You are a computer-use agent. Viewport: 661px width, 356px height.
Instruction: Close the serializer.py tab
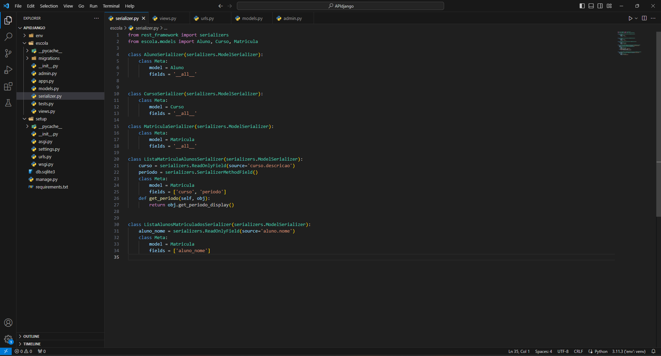tap(144, 18)
